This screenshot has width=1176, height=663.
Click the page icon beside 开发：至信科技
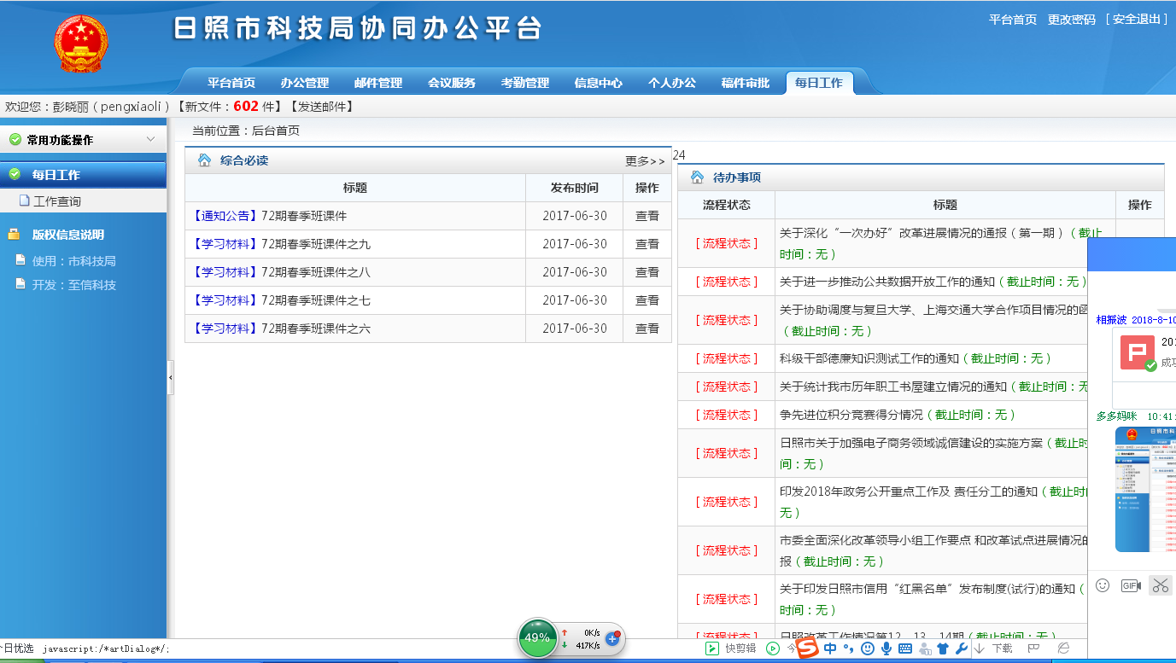tap(20, 284)
